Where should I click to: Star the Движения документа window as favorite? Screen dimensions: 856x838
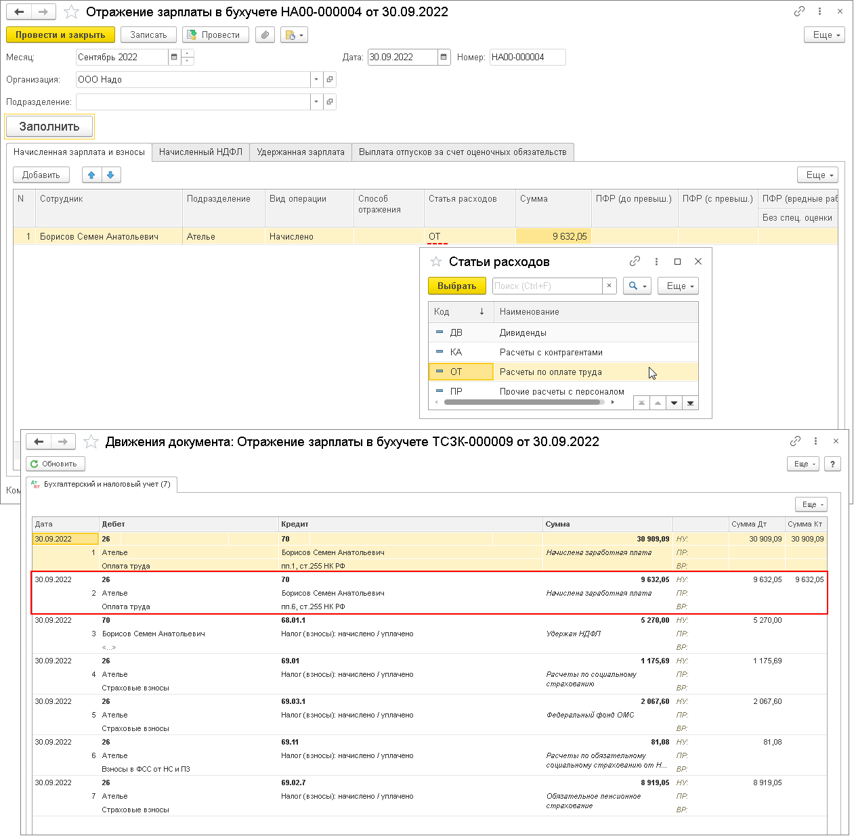(91, 442)
